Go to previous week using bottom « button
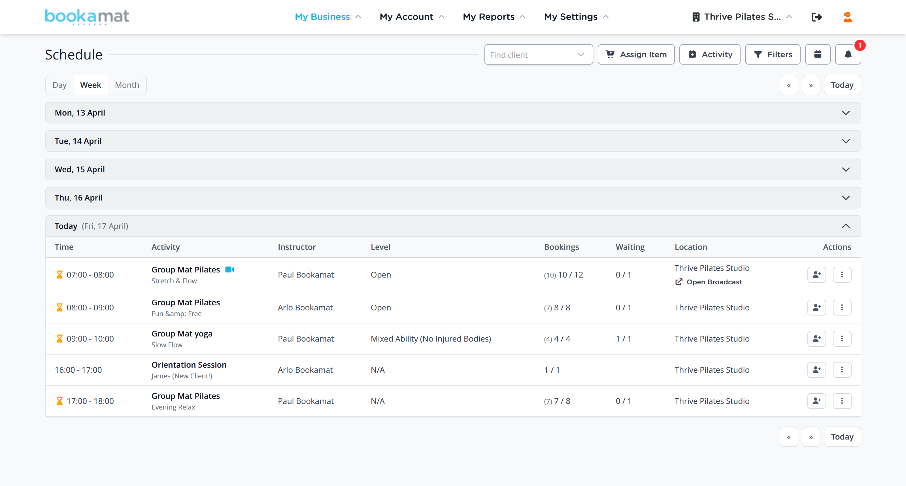This screenshot has height=486, width=906. (x=789, y=437)
